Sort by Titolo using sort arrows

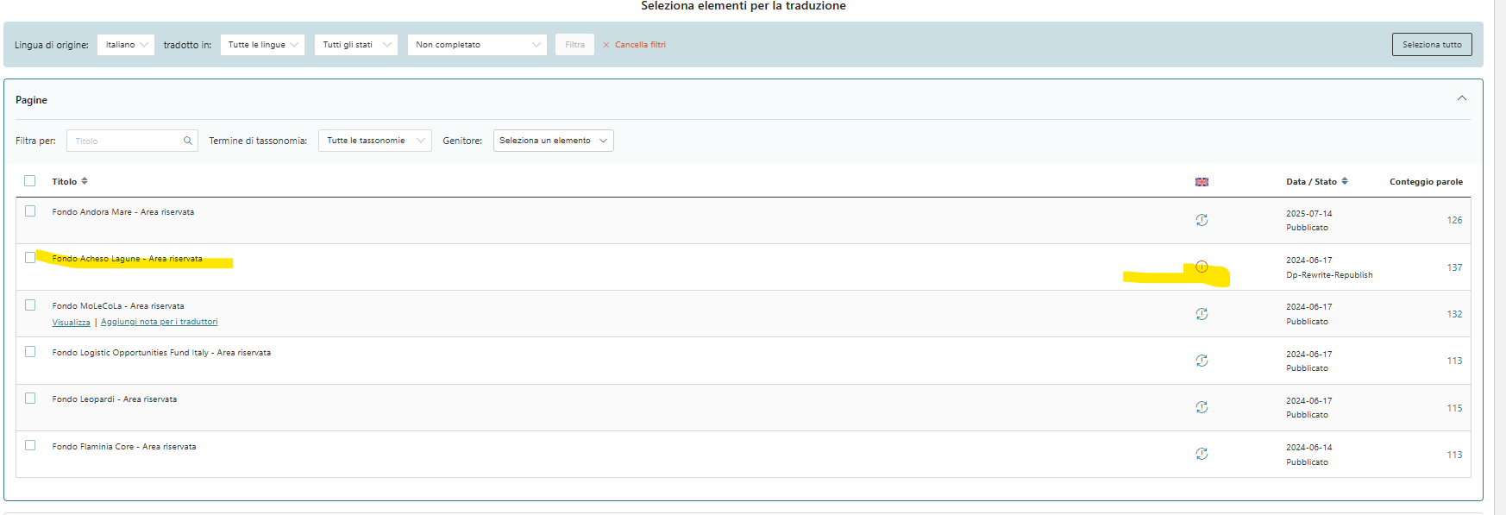click(85, 181)
